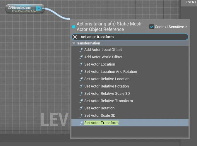Image resolution: width=197 pixels, height=146 pixels.
Task: Expand options arrow next to Context Sensitive
Action: click(x=186, y=27)
